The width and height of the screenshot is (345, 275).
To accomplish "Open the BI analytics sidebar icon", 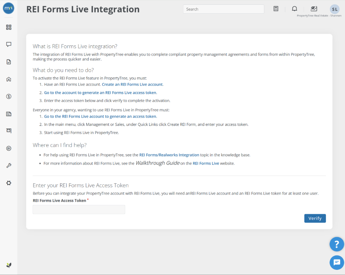I will 9,148.
